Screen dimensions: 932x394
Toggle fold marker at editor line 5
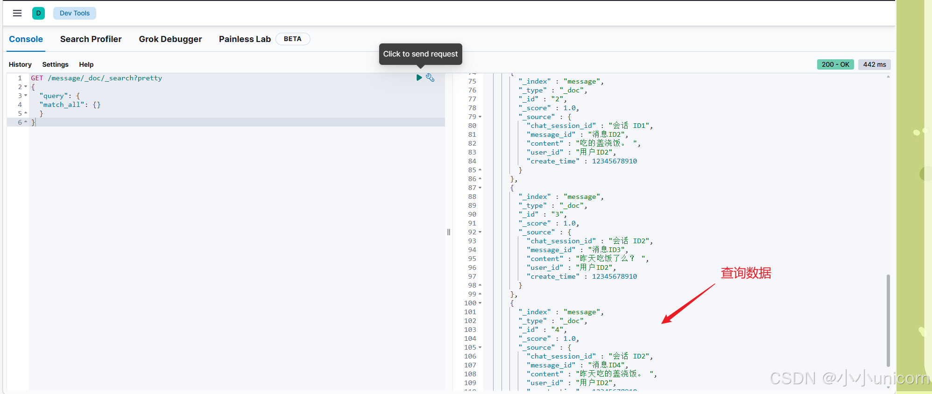pyautogui.click(x=26, y=113)
